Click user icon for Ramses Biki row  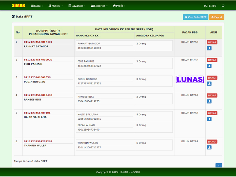(209, 102)
